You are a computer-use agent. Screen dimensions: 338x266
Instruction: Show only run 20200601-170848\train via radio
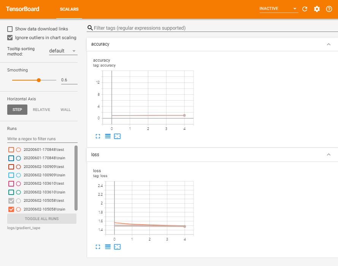click(x=19, y=158)
